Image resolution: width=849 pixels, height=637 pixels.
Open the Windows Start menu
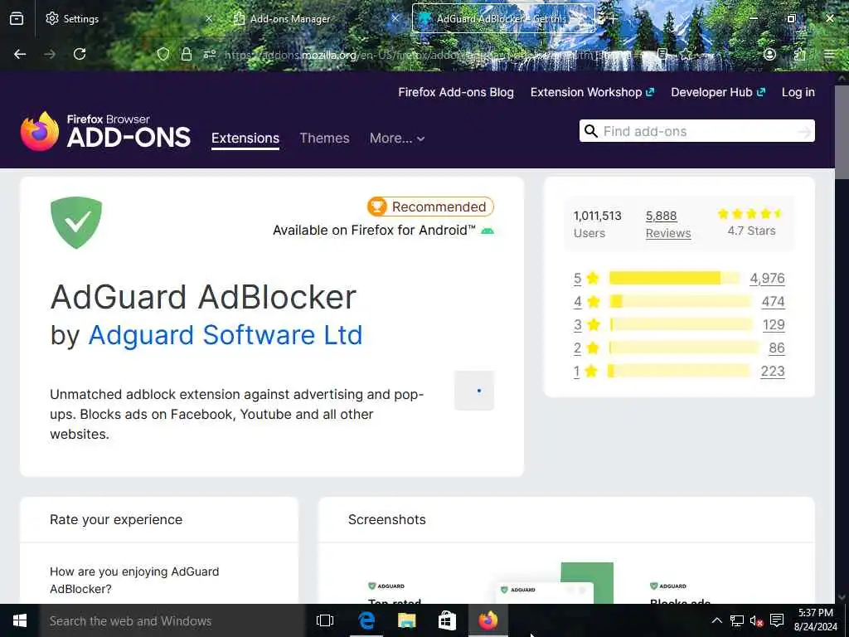tap(20, 620)
